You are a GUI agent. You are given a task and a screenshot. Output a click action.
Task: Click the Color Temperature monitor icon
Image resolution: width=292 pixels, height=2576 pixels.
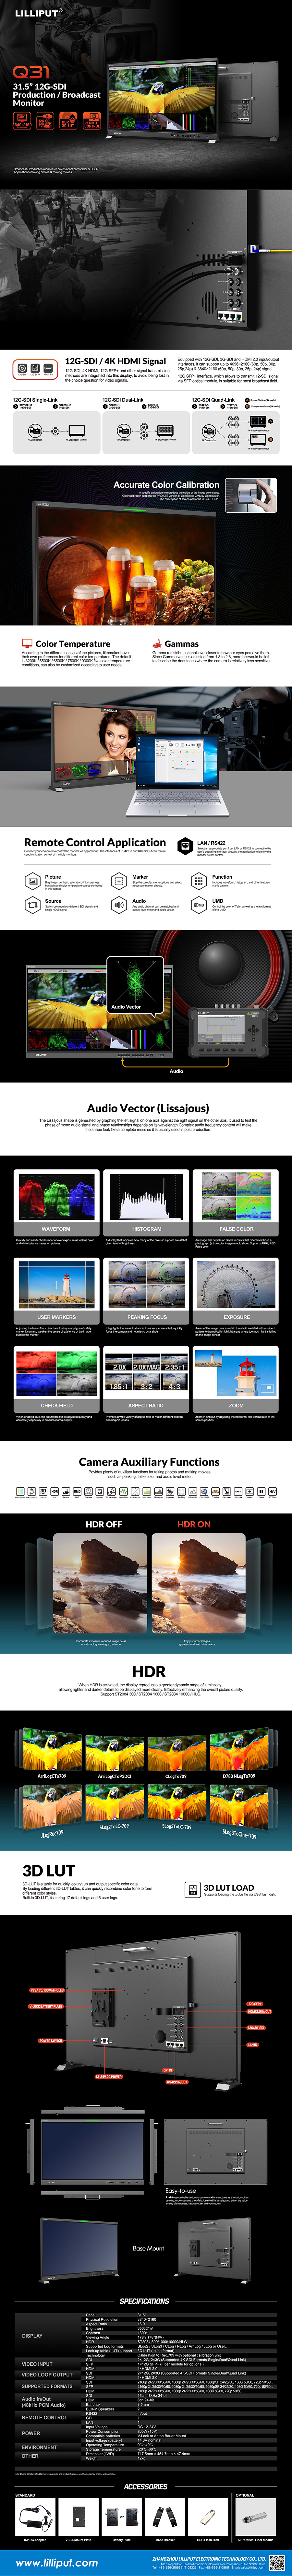pyautogui.click(x=27, y=644)
